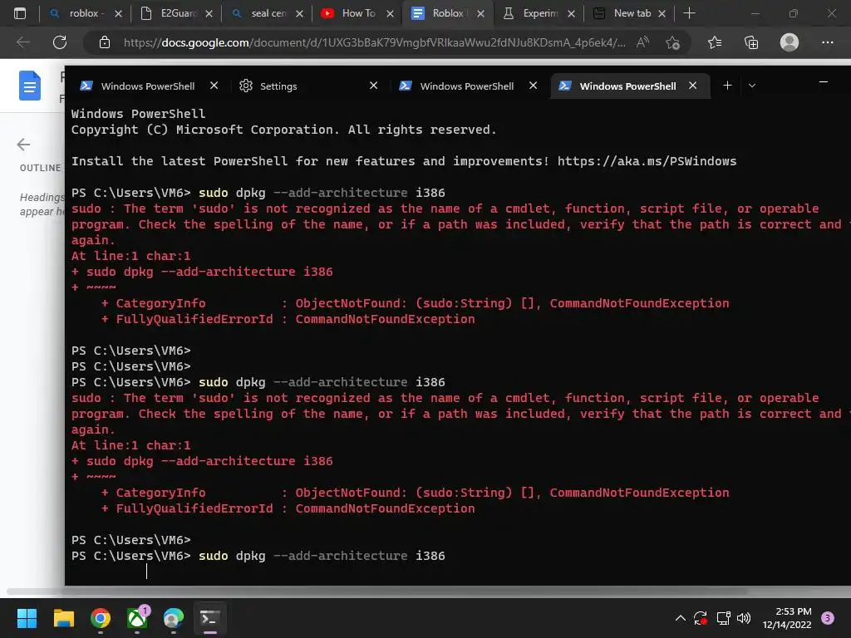851x638 pixels.
Task: Close the Roblox docs tab
Action: pyautogui.click(x=481, y=13)
